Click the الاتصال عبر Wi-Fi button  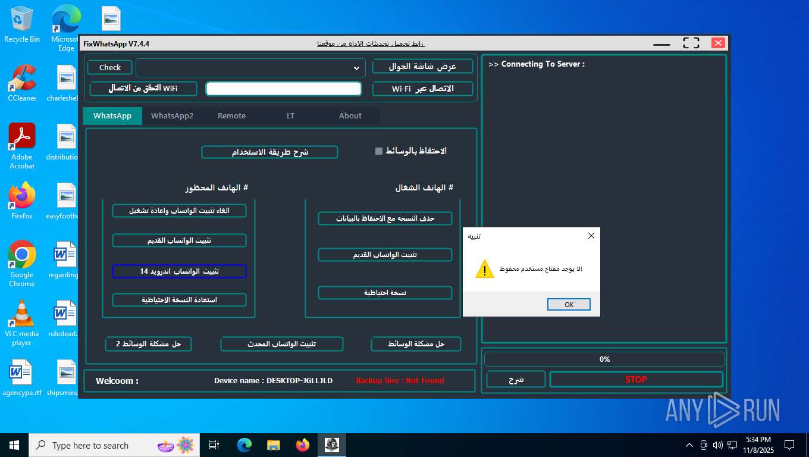pyautogui.click(x=423, y=89)
